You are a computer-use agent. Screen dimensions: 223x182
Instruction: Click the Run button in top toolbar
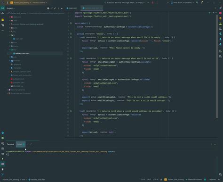coord(148,3)
